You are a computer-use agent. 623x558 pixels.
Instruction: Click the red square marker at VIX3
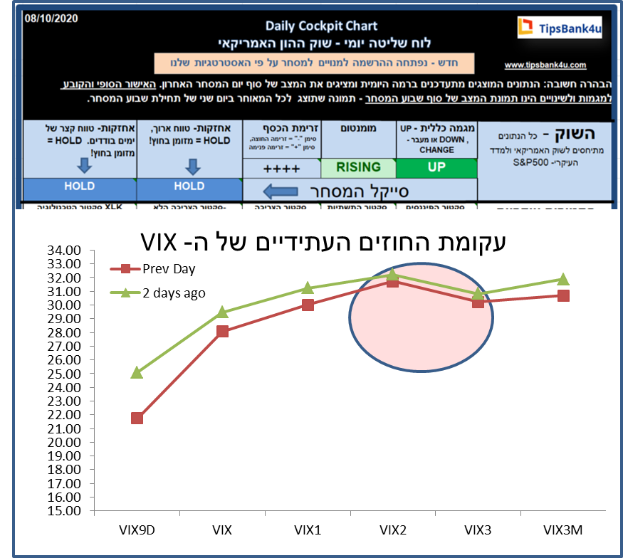click(x=478, y=302)
